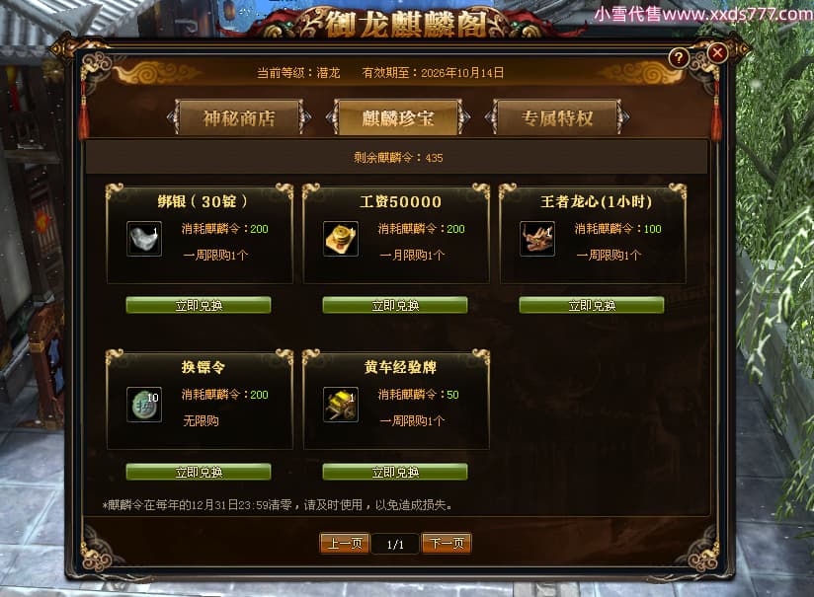Viewport: 814px width, 597px height.
Task: Click the green 换镖令 token icon
Action: [144, 405]
